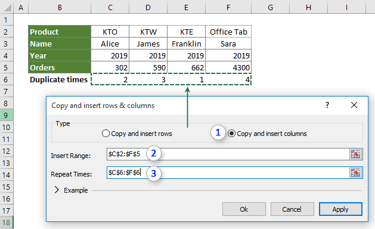Select the KTO cell

[x=110, y=32]
